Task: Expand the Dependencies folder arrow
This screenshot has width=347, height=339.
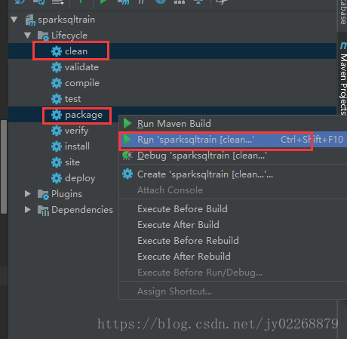Action: pyautogui.click(x=28, y=210)
